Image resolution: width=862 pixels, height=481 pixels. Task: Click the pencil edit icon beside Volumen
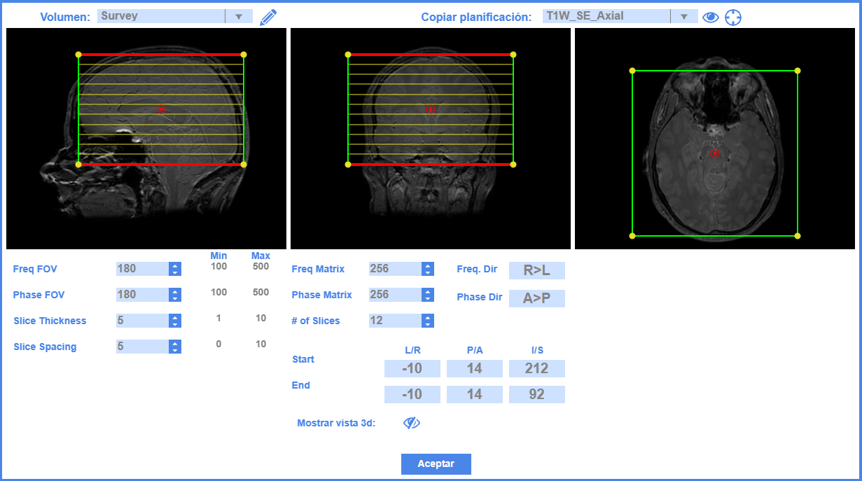point(267,18)
